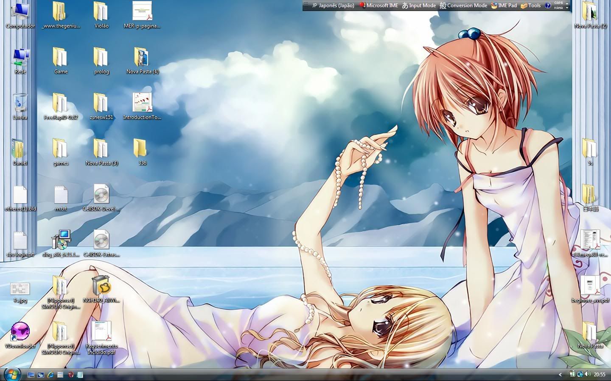Select the FreeRapid-0.82 folder
Image resolution: width=611 pixels, height=381 pixels.
click(61, 106)
